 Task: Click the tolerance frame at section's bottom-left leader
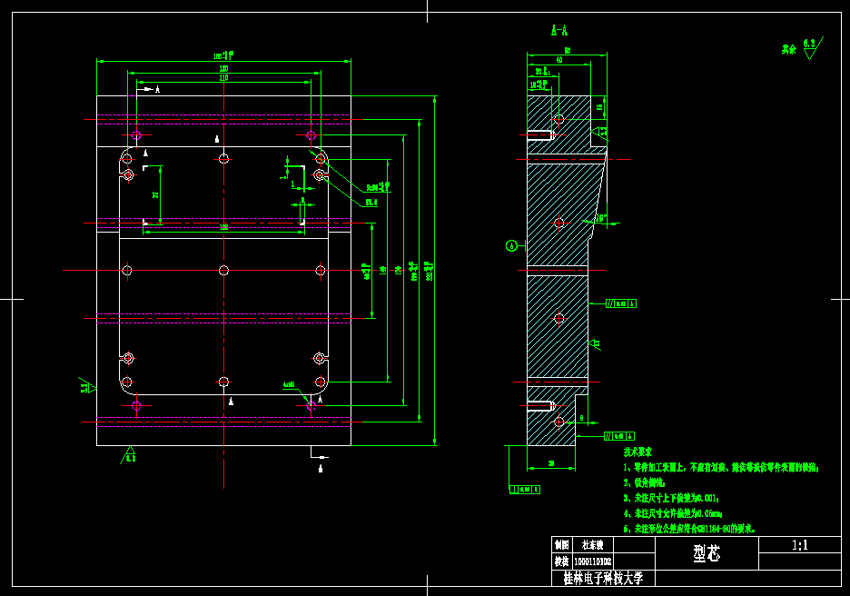click(x=525, y=490)
